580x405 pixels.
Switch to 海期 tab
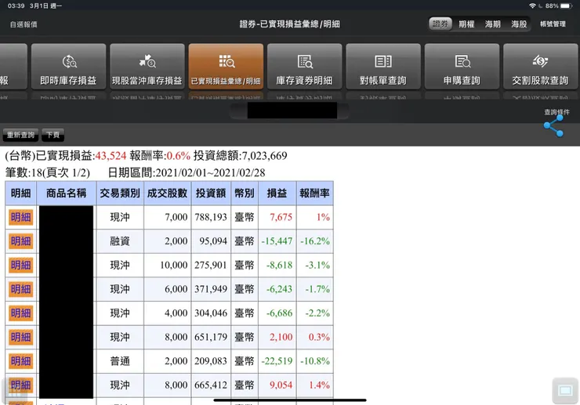tap(493, 24)
